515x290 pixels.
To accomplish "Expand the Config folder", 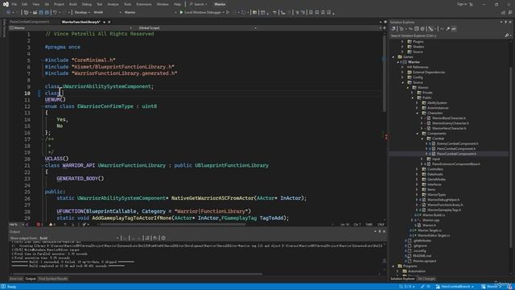I will [x=402, y=77].
